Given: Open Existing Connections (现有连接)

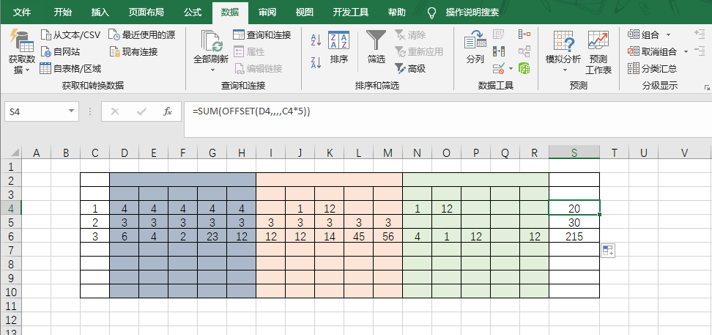Looking at the screenshot, I should click(x=133, y=52).
